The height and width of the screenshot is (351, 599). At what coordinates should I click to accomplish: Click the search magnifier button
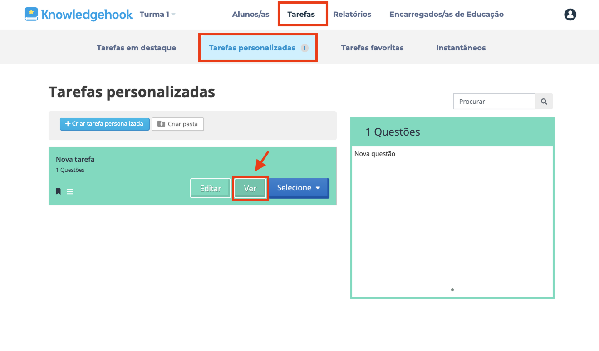(544, 102)
